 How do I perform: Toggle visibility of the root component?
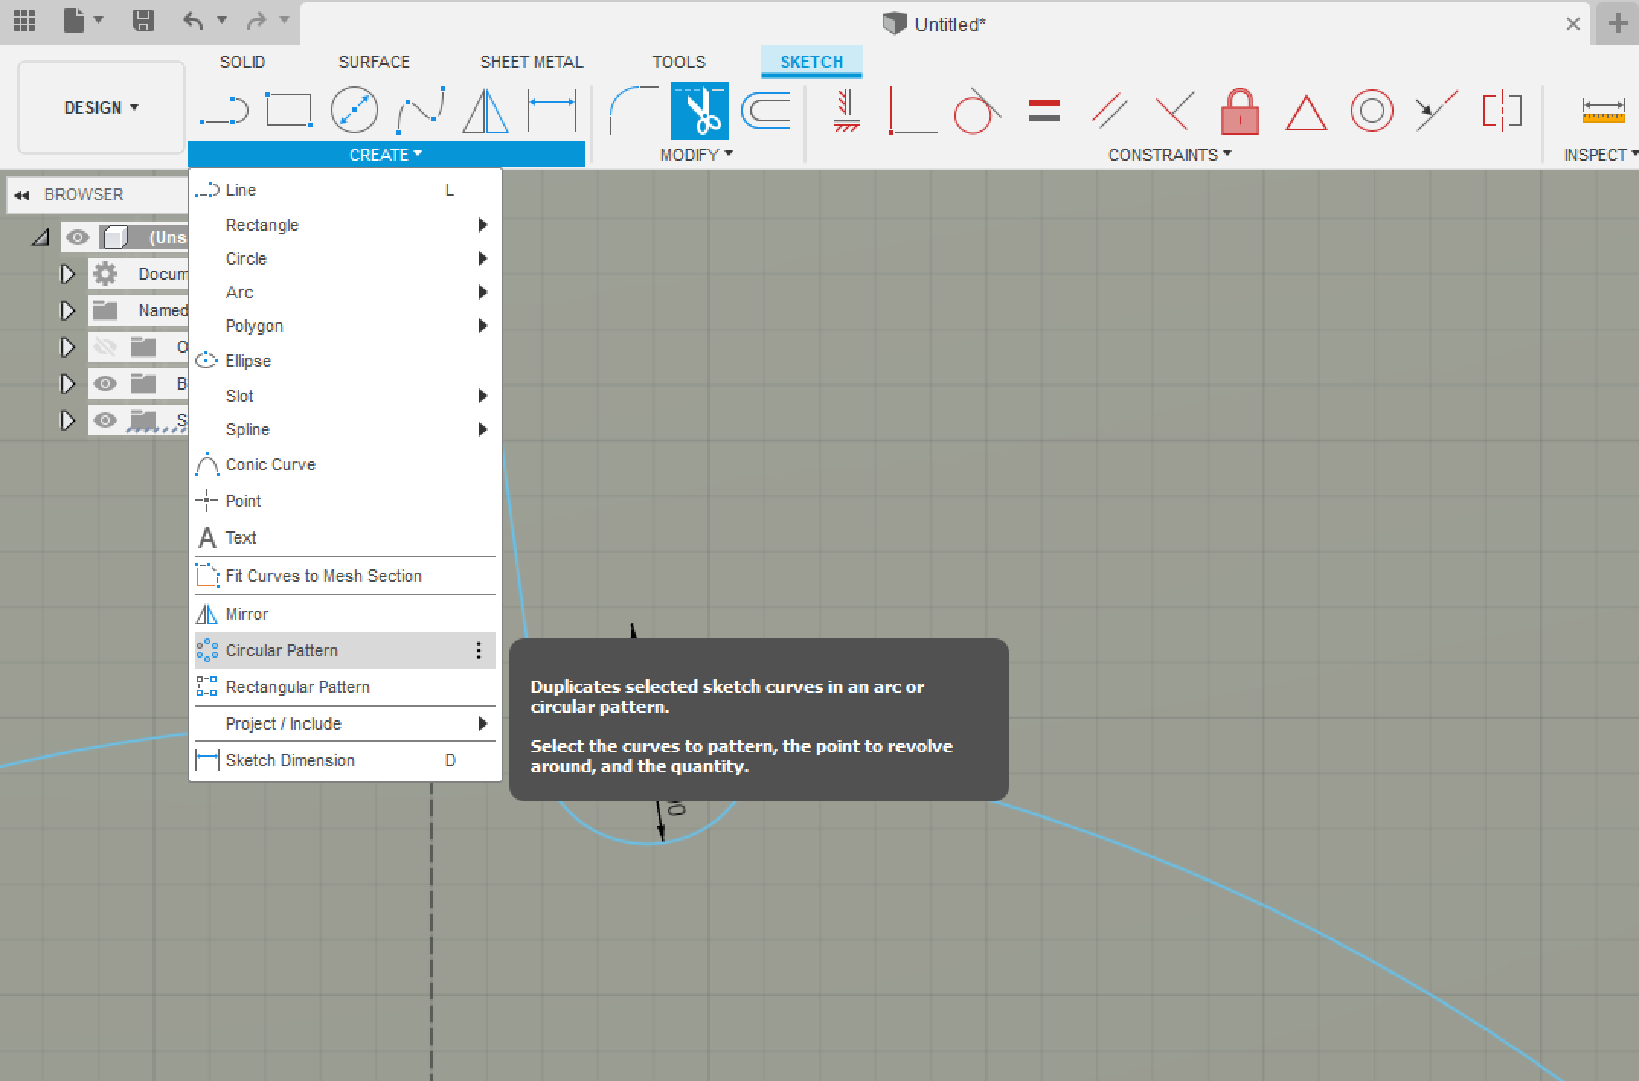[x=77, y=237]
